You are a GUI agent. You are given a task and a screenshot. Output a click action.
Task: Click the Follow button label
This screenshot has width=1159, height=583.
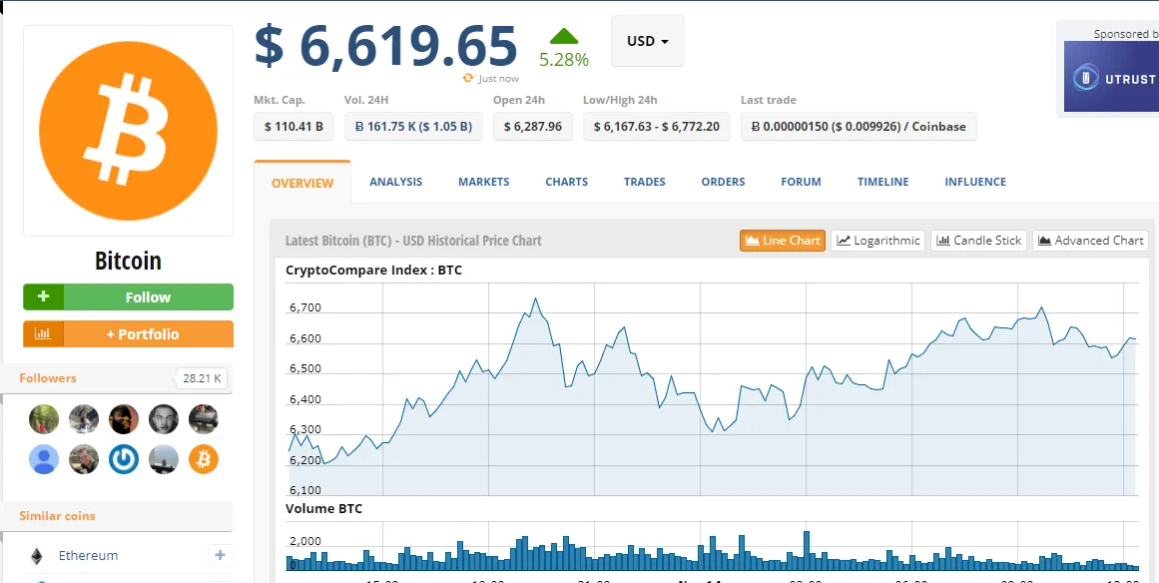click(x=148, y=297)
